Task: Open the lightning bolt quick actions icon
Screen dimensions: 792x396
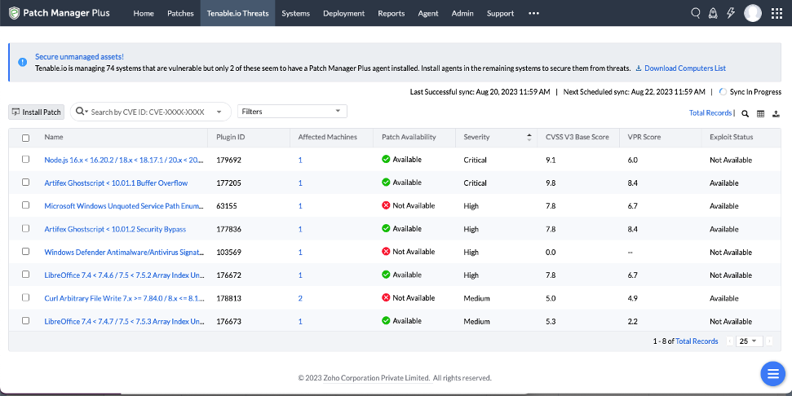Action: (730, 13)
